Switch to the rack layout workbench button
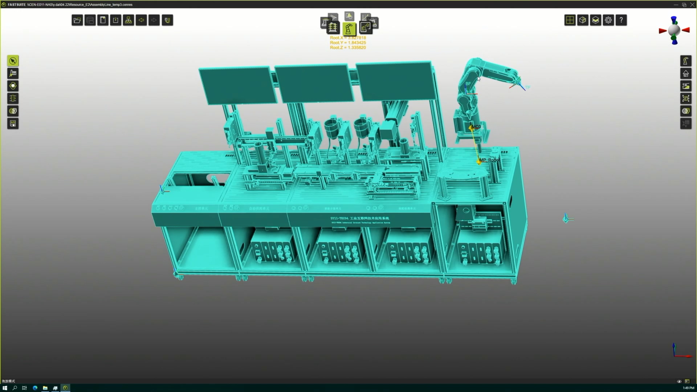The height and width of the screenshot is (392, 697). tap(333, 28)
